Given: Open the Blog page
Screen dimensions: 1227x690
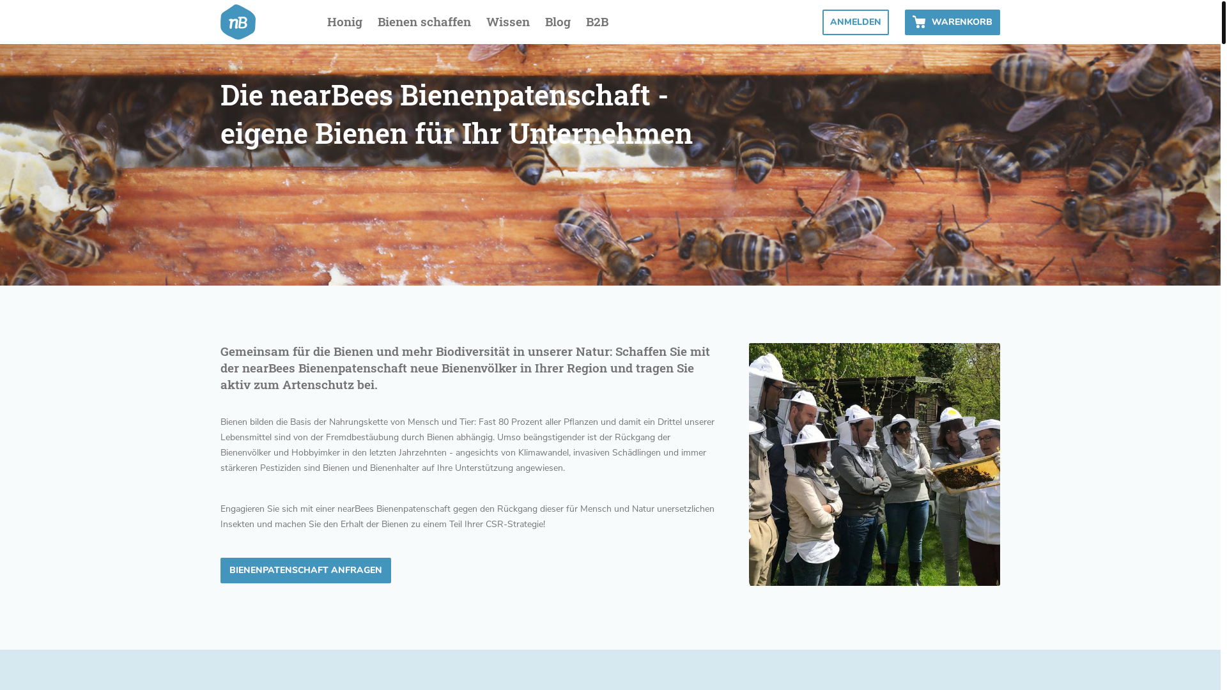Looking at the screenshot, I should 558,22.
